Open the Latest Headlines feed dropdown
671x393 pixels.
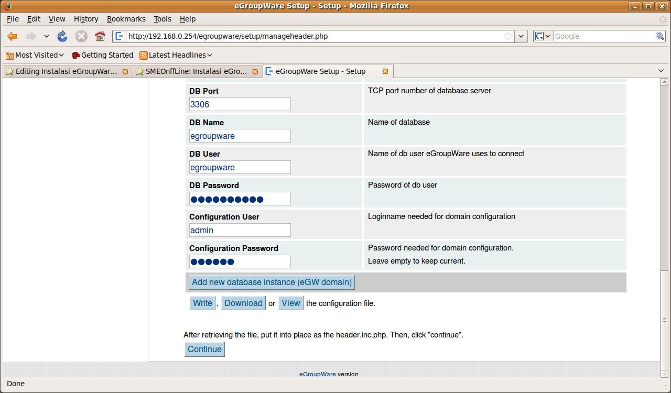pos(176,55)
